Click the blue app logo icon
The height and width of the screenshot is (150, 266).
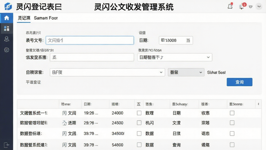click(8, 7)
